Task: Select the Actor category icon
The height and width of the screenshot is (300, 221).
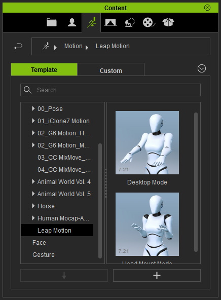Action: click(x=72, y=22)
